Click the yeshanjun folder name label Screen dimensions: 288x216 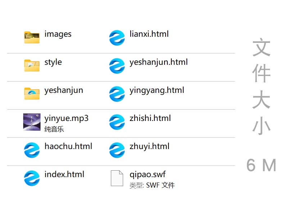pyautogui.click(x=64, y=90)
